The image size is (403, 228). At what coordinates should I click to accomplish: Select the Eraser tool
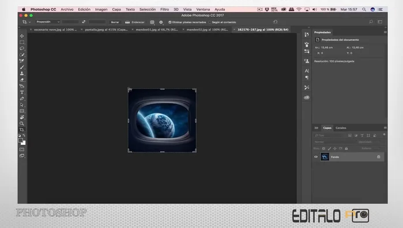pos(22,80)
